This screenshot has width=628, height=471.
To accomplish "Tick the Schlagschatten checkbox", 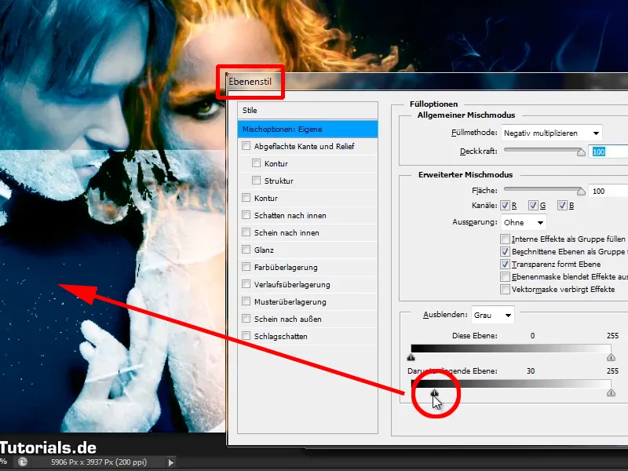I will click(x=246, y=336).
